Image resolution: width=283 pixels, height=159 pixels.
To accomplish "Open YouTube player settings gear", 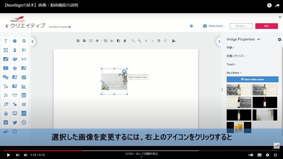I will click(268, 155).
